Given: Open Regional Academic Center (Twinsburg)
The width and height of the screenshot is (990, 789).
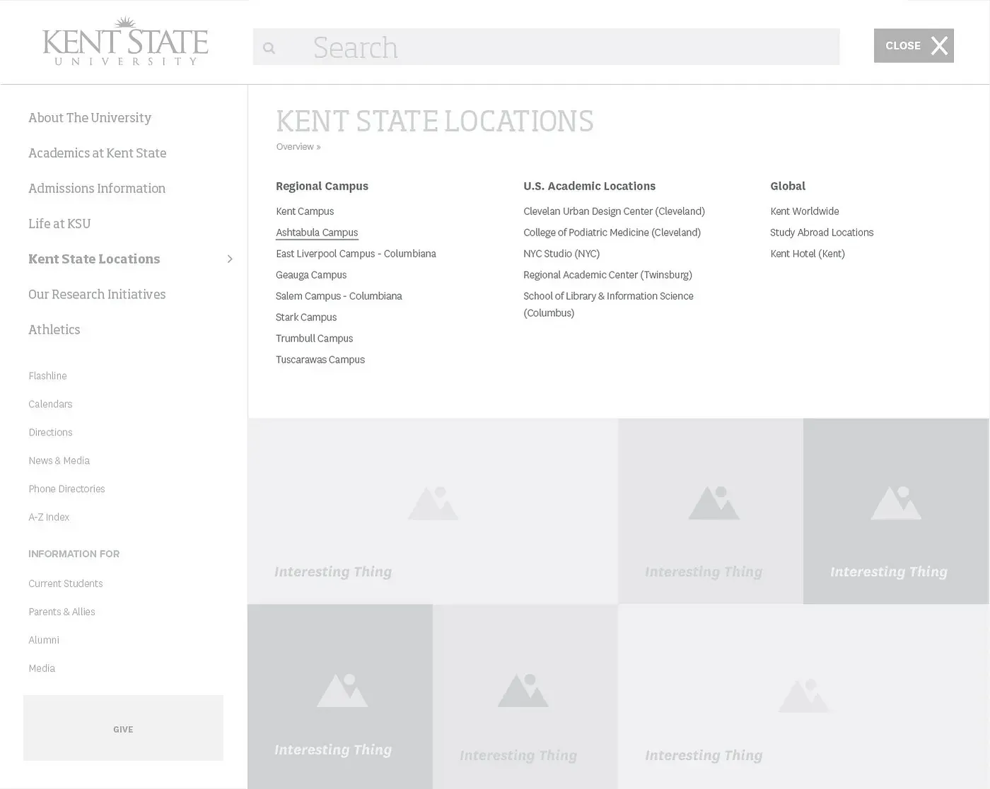Looking at the screenshot, I should pyautogui.click(x=607, y=274).
